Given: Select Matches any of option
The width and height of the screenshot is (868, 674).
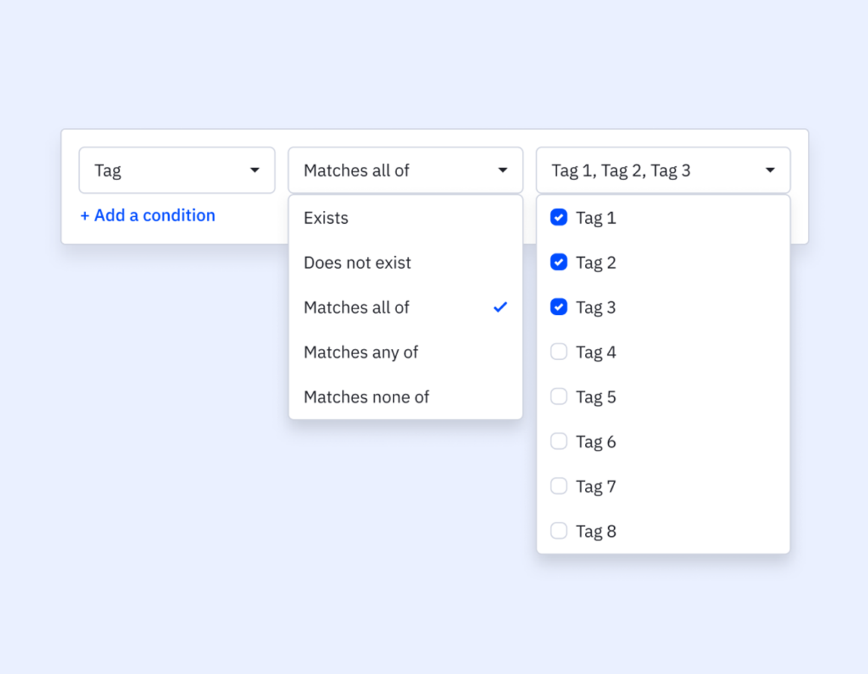Looking at the screenshot, I should coord(361,352).
